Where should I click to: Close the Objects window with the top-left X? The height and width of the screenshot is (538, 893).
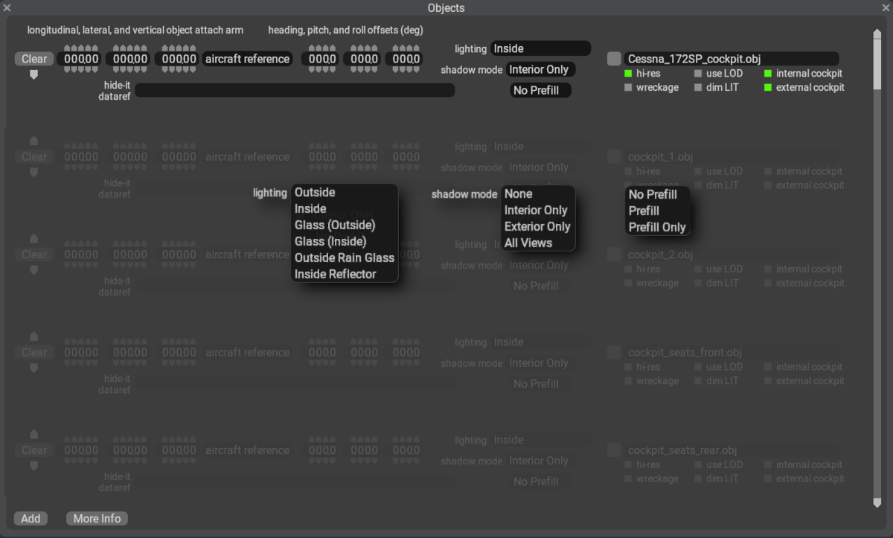tap(7, 7)
